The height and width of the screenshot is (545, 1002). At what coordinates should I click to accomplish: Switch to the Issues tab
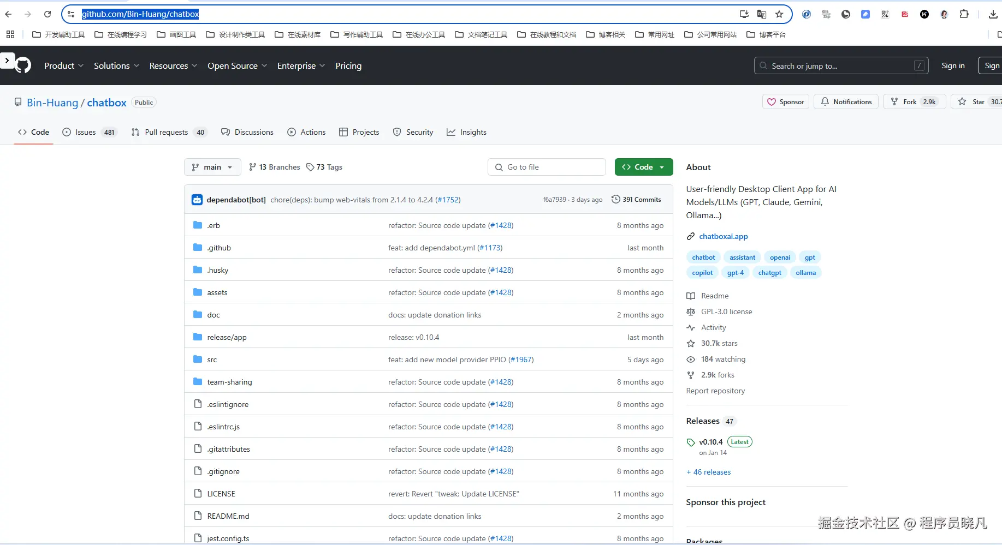(90, 132)
